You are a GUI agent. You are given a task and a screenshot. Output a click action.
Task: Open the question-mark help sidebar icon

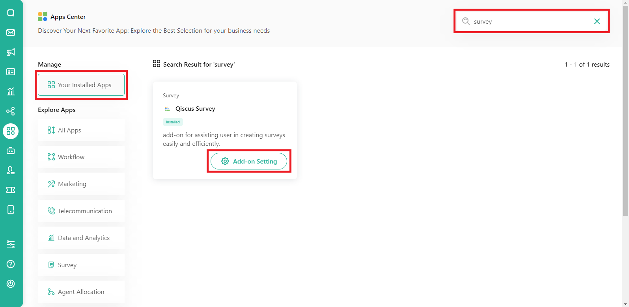11,264
